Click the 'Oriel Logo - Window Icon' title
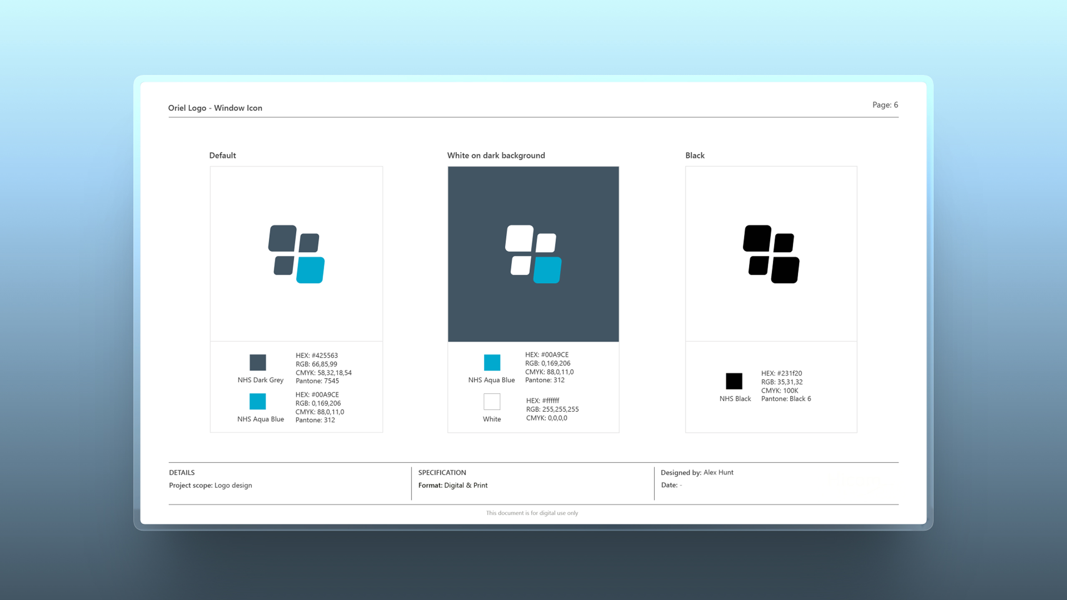The height and width of the screenshot is (600, 1067). coord(215,108)
